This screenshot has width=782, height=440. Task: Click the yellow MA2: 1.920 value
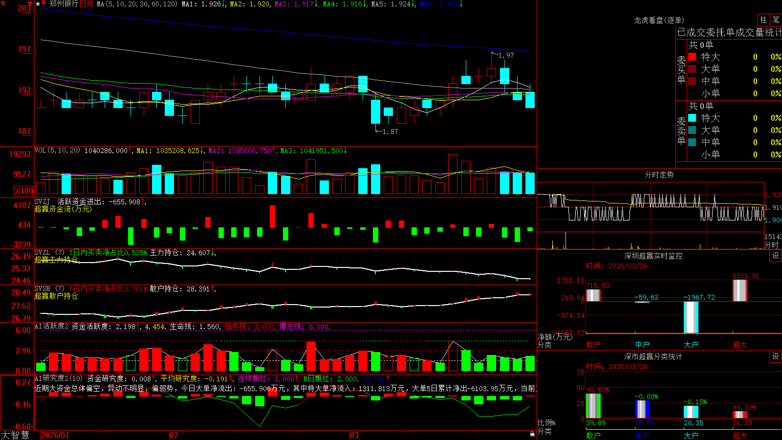[x=249, y=4]
